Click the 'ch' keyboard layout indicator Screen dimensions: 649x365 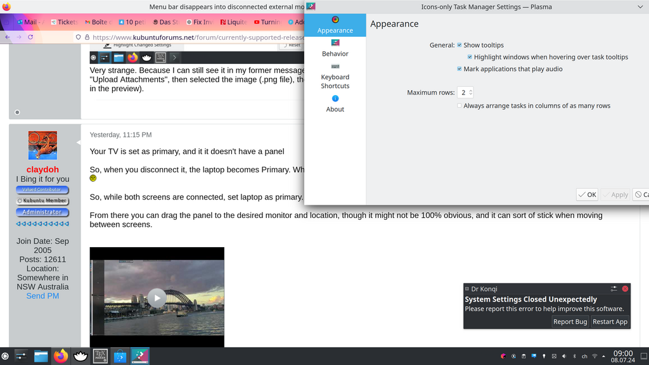tap(584, 356)
